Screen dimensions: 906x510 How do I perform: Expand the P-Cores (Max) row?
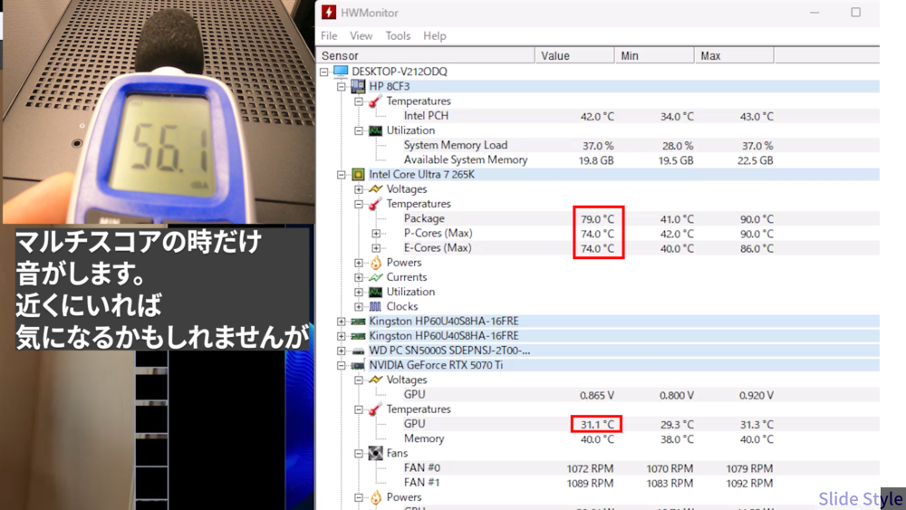(x=376, y=234)
